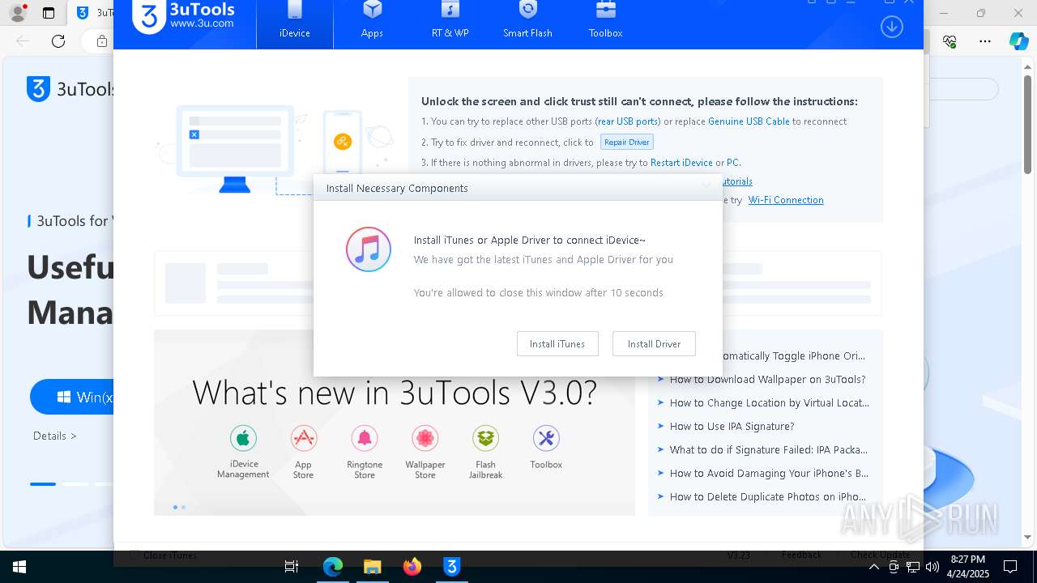The image size is (1037, 583).
Task: Show hidden tray icons chevron
Action: pyautogui.click(x=874, y=568)
